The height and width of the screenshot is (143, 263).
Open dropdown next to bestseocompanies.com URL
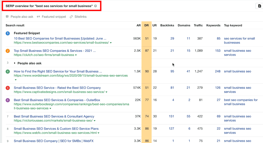(x=111, y=43)
